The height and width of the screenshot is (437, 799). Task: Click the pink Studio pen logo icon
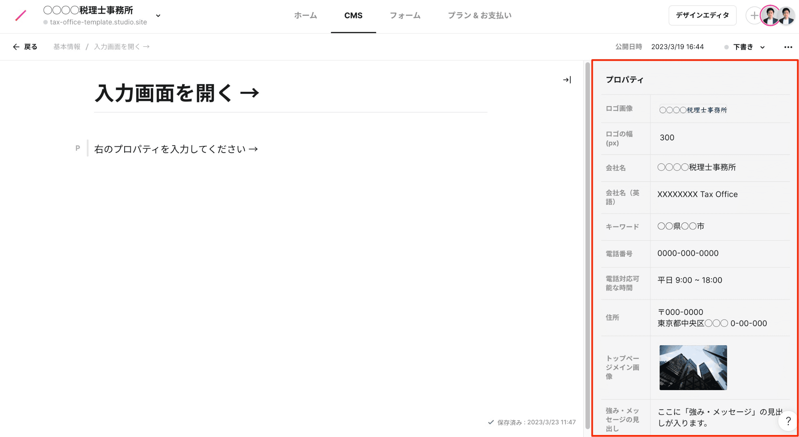(21, 15)
